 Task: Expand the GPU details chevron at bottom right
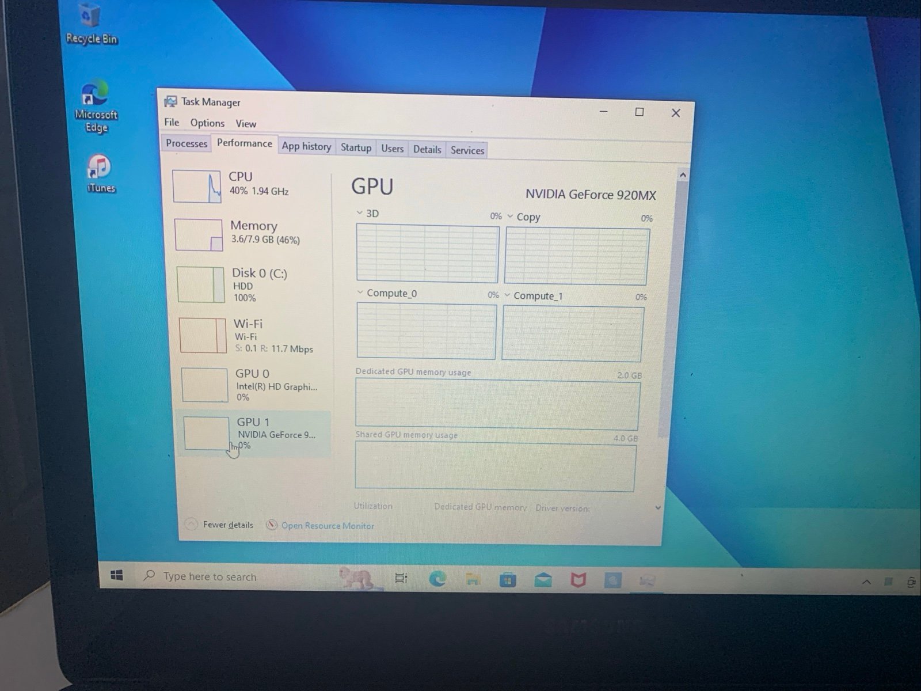[658, 508]
